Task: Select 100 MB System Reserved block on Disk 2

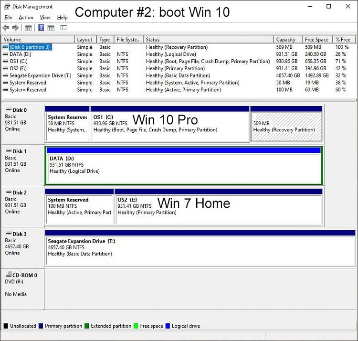Action: [x=79, y=207]
